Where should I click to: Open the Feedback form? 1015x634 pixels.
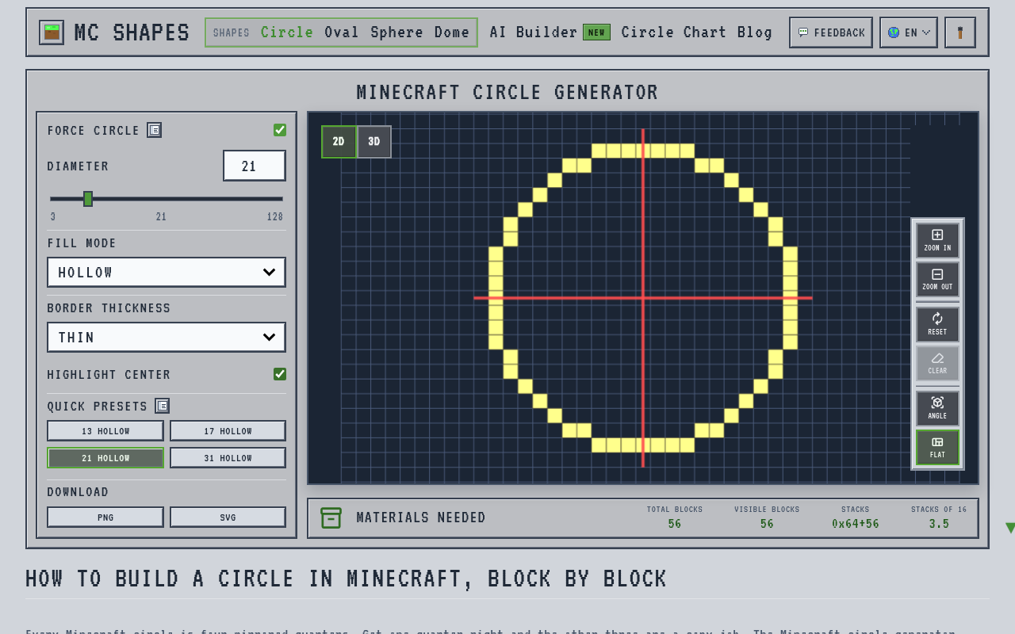831,32
